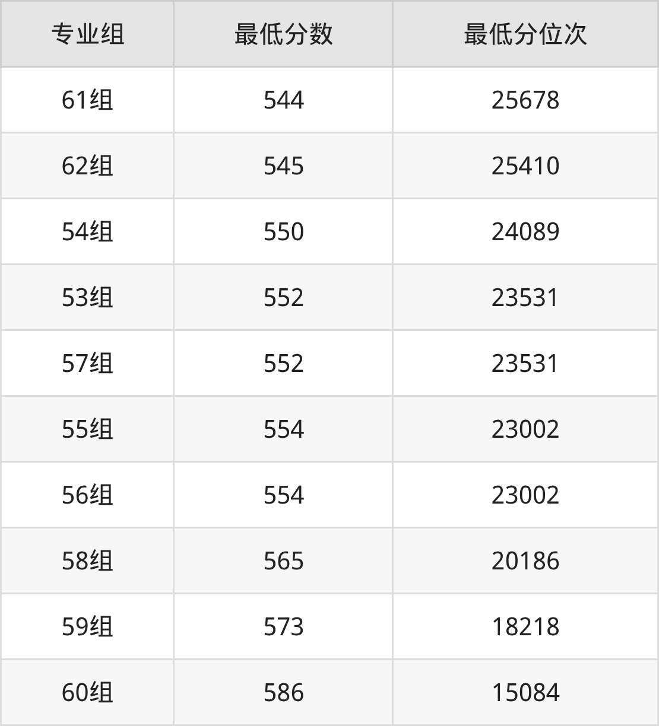Viewport: 659px width, 726px height.
Task: Click the 57组 cell
Action: (x=87, y=363)
